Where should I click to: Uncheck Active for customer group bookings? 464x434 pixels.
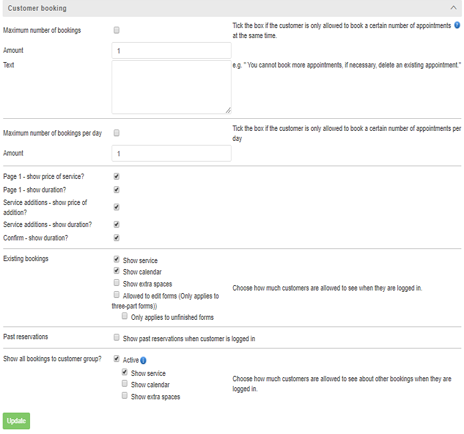point(117,359)
